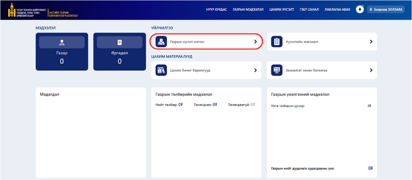
Task: Open the Газар count card
Action: [62, 52]
